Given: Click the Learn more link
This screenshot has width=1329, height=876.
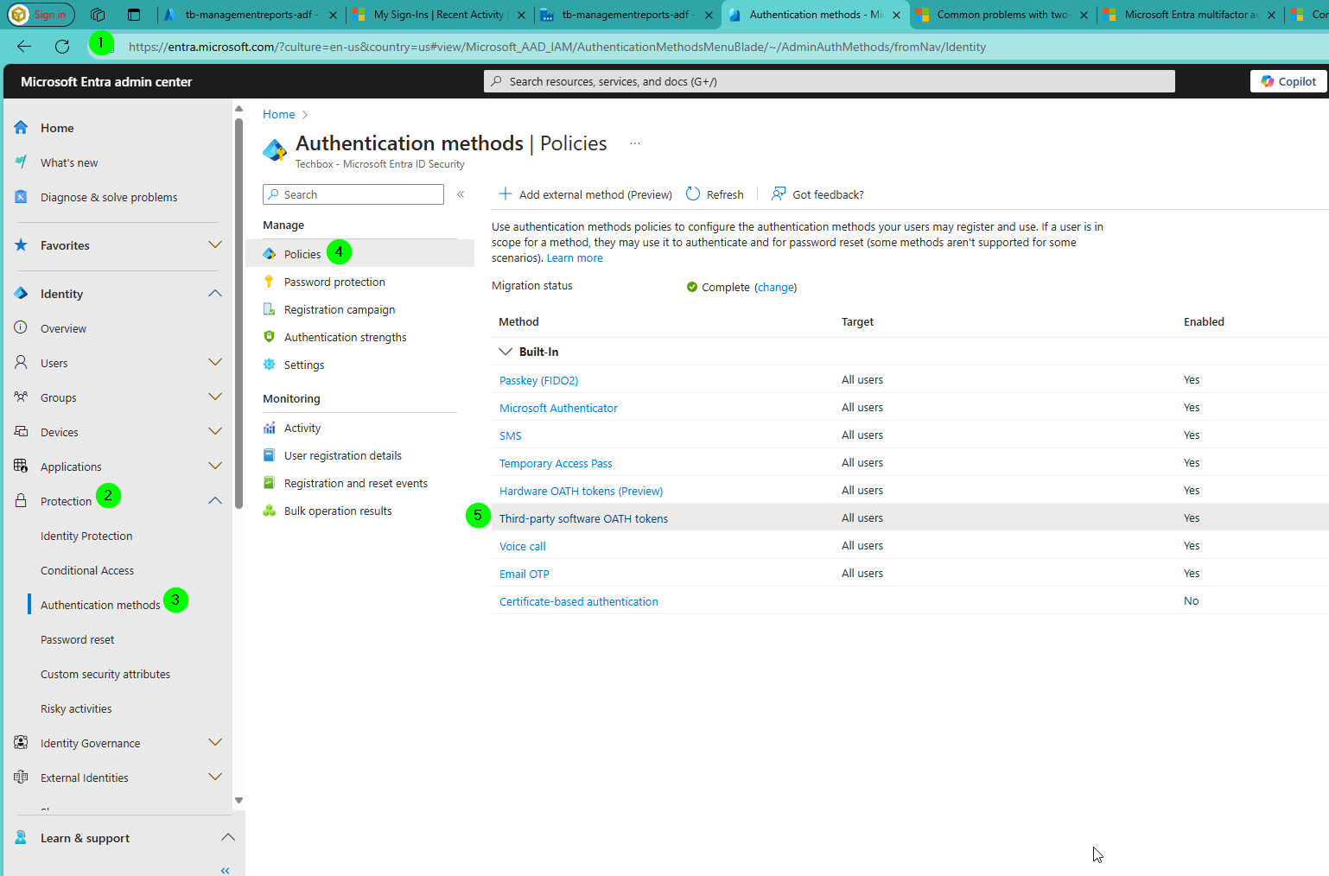Looking at the screenshot, I should 575,257.
